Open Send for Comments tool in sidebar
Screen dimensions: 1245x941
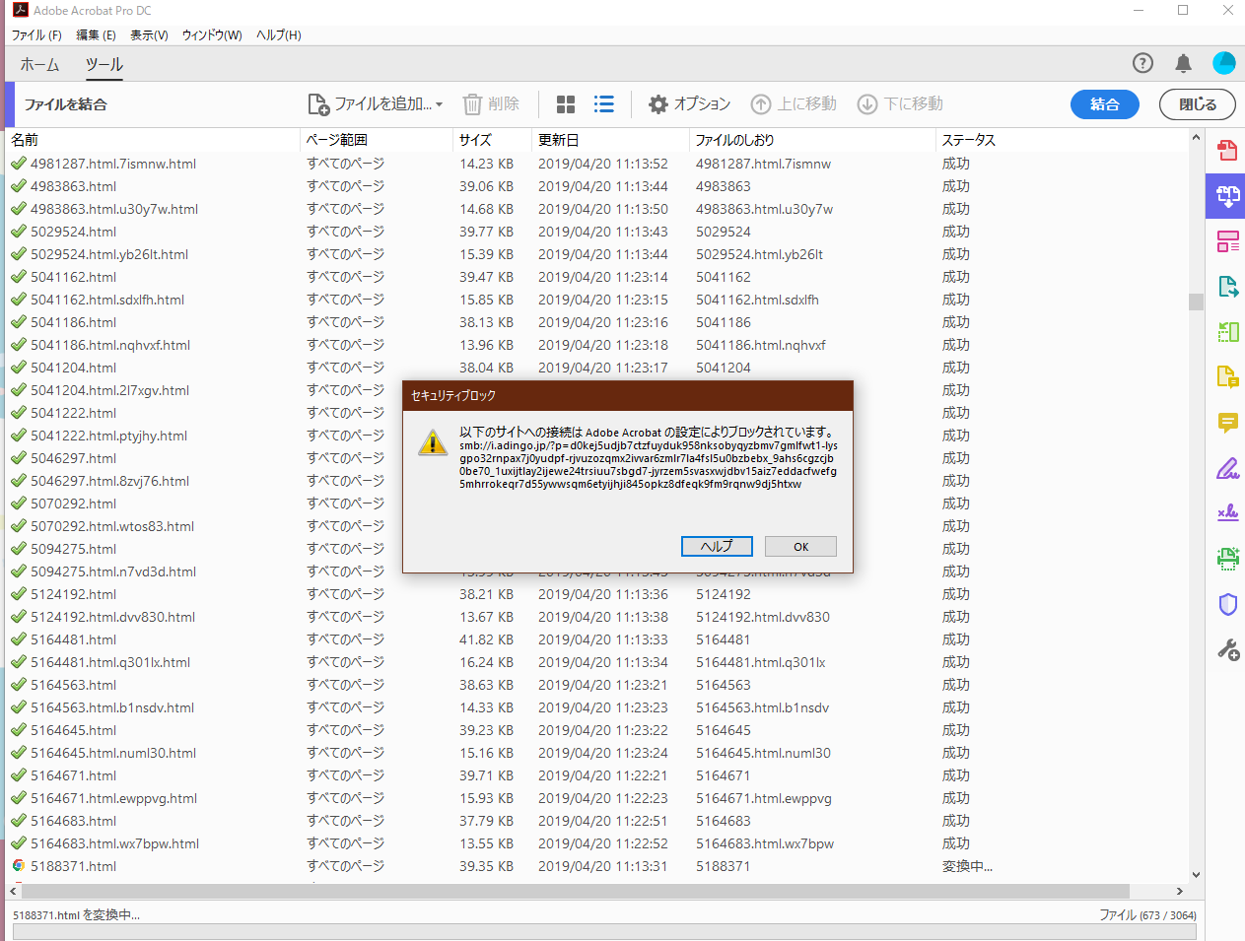(1227, 377)
